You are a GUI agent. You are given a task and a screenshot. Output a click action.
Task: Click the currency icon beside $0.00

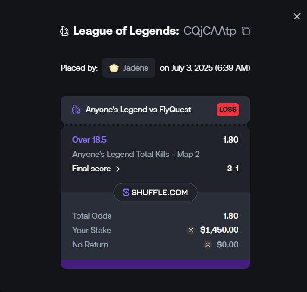[208, 245]
